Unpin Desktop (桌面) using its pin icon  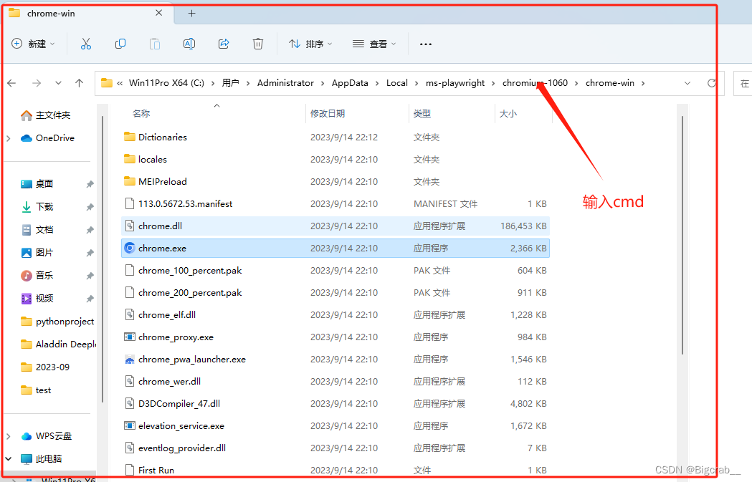click(90, 184)
